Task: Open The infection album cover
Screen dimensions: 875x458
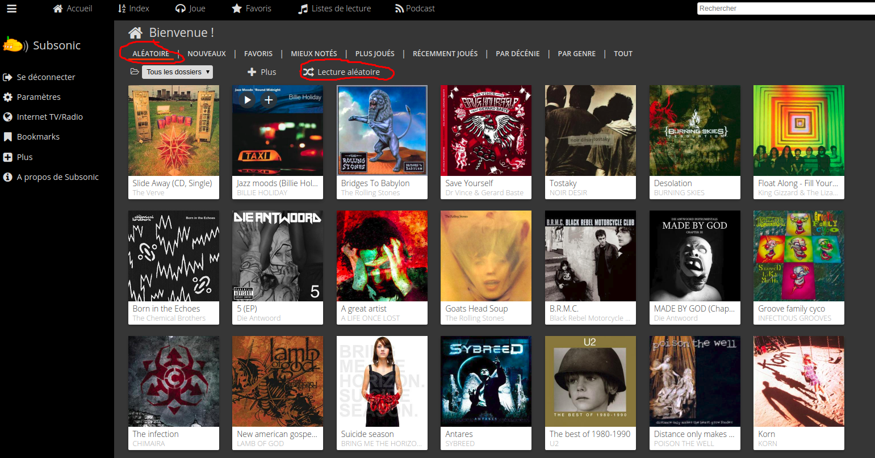Action: point(174,381)
